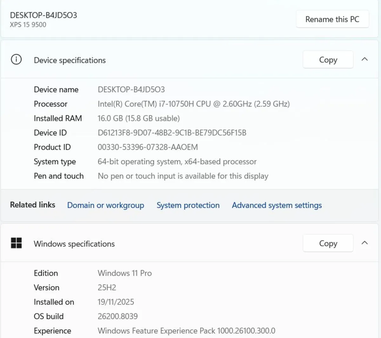
Task: Click the Experience label
Action: tap(52, 331)
